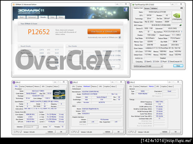This screenshot has width=193, height=144.
Task: Click the Save button in 3DMark 11
Action: [113, 67]
